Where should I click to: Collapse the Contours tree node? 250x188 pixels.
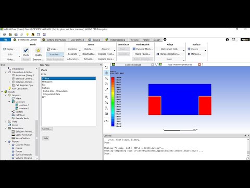point(9,102)
